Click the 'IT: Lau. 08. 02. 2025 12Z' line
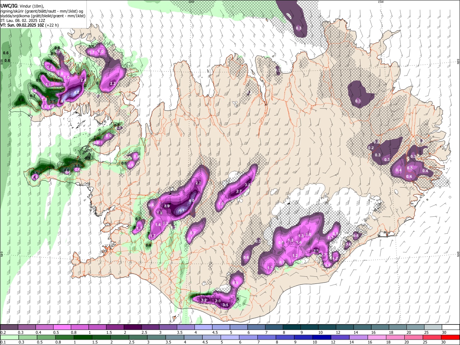The width and height of the screenshot is (460, 345). pos(23,20)
